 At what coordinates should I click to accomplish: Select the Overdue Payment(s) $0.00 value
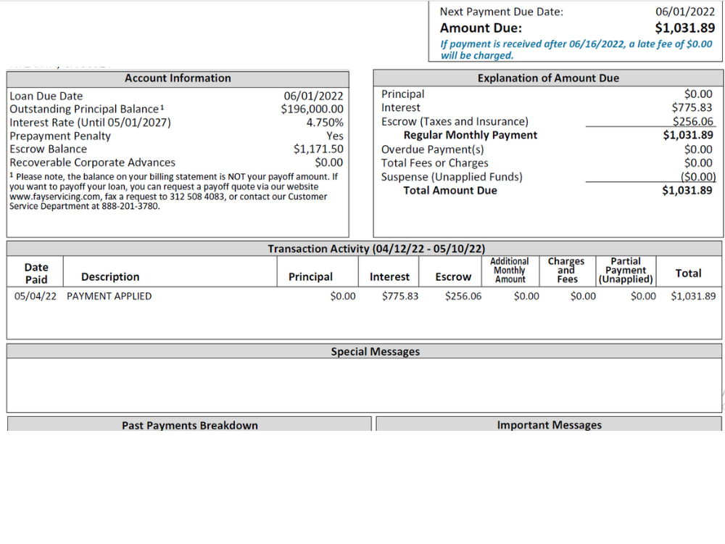click(x=698, y=149)
